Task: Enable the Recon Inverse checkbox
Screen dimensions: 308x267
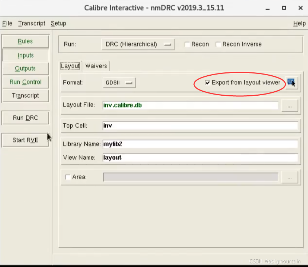Action: [x=218, y=44]
